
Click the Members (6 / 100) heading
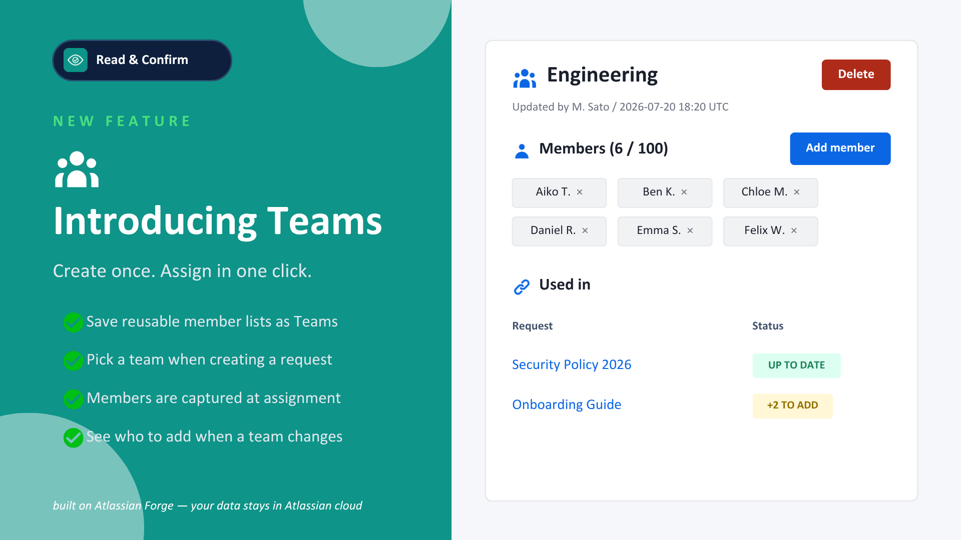(x=603, y=148)
